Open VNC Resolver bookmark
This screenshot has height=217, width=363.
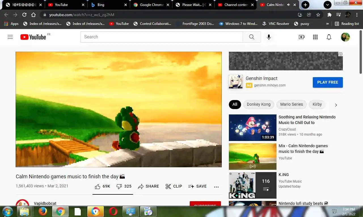[x=276, y=24]
